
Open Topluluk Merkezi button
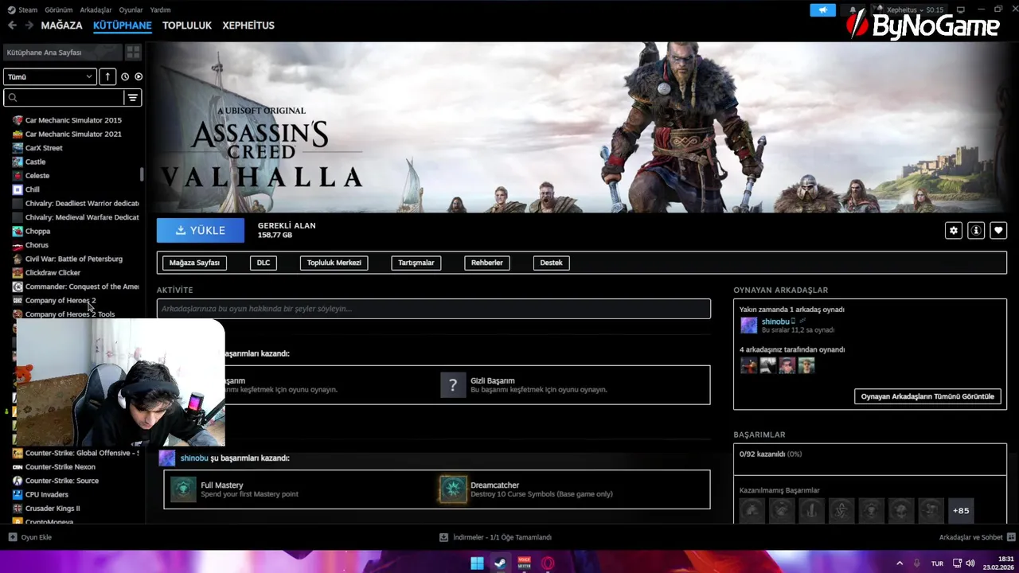pyautogui.click(x=334, y=263)
